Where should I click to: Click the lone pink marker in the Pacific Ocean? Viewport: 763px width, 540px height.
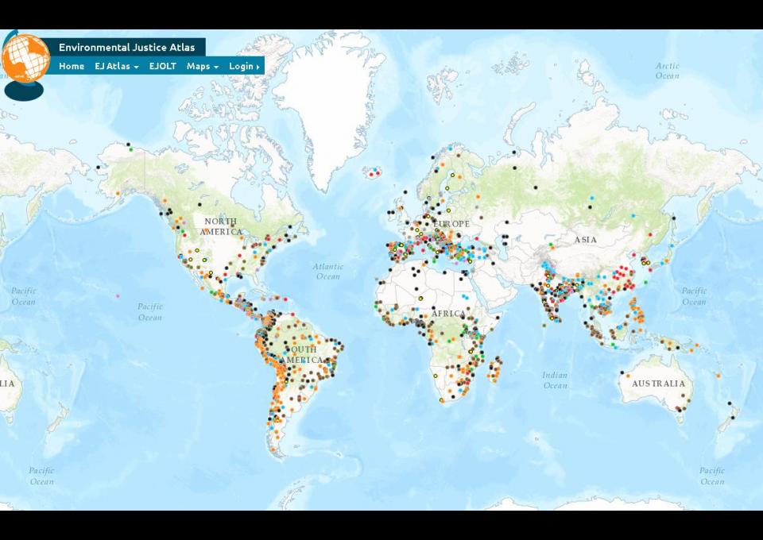pos(118,296)
